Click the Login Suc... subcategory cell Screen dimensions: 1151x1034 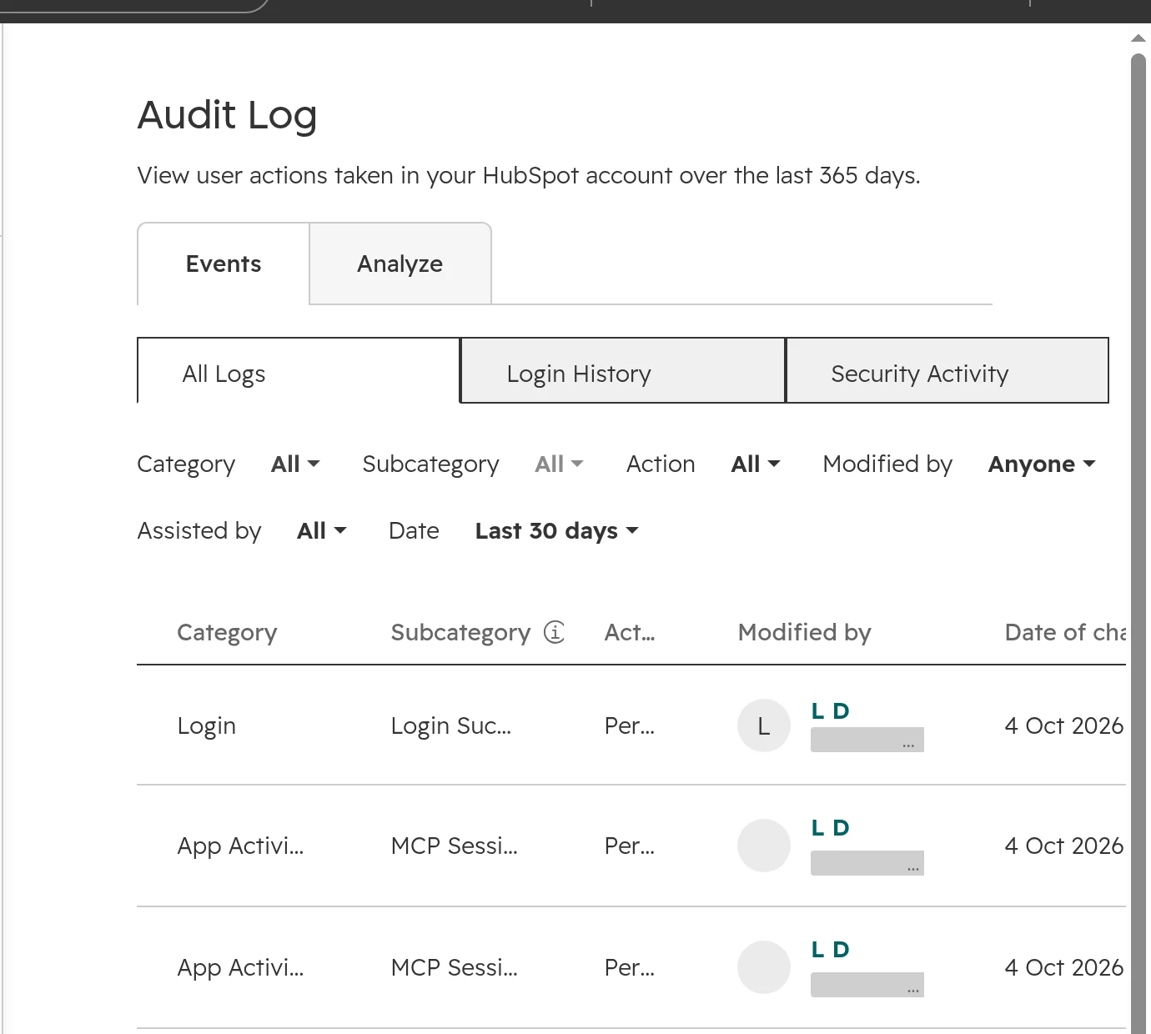tap(451, 725)
